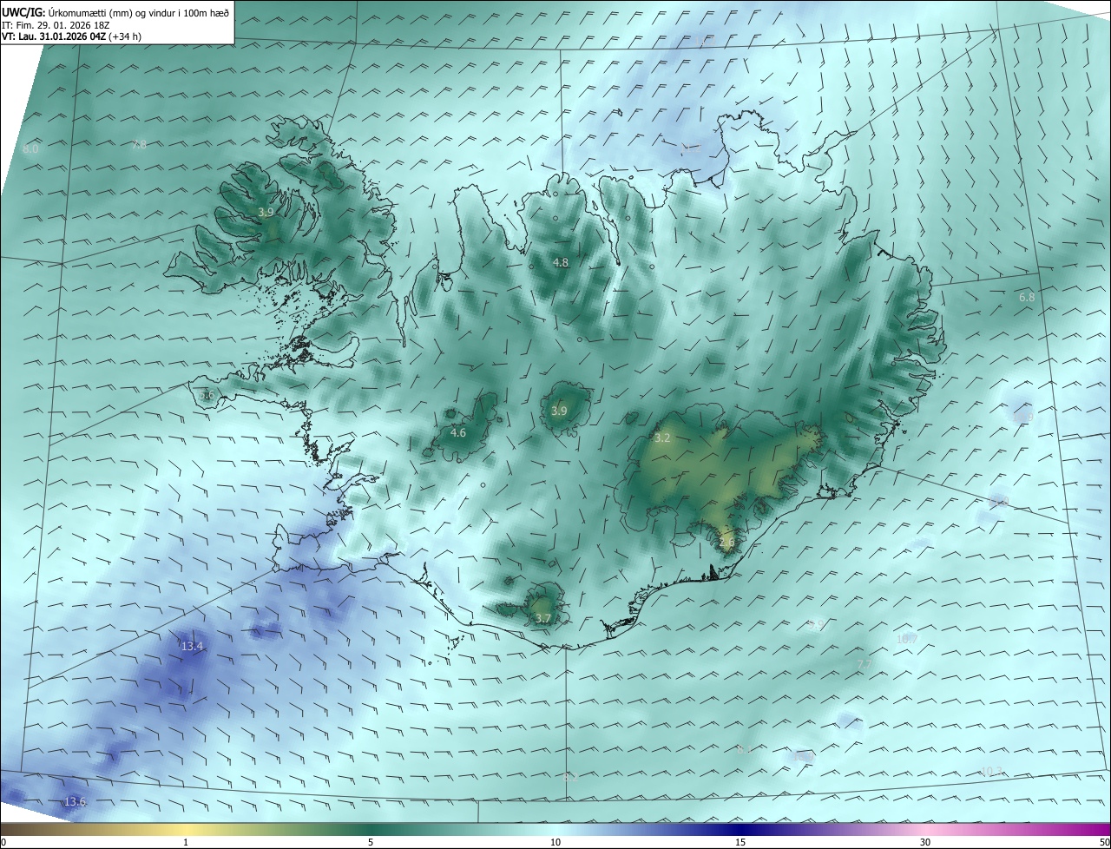1111x849 pixels.
Task: Click the 4.8 value in north Iceland
Action: (561, 262)
